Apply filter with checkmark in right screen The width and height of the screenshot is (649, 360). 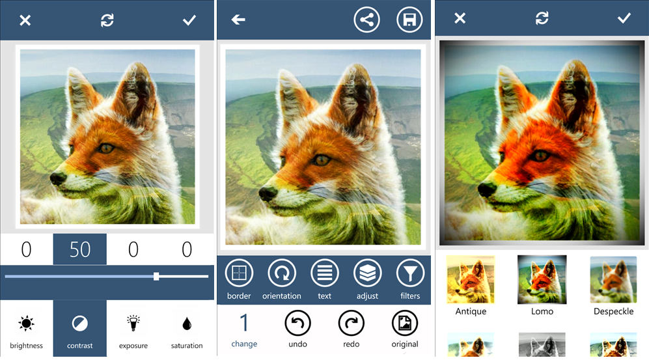pos(624,18)
